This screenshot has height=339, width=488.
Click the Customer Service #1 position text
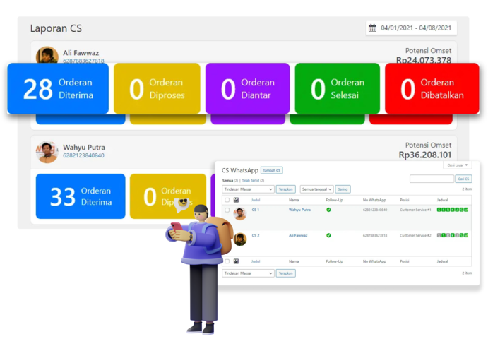[415, 210]
